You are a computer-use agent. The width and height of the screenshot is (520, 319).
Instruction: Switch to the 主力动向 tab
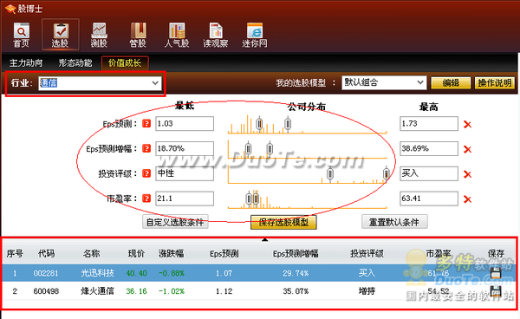pyautogui.click(x=26, y=62)
